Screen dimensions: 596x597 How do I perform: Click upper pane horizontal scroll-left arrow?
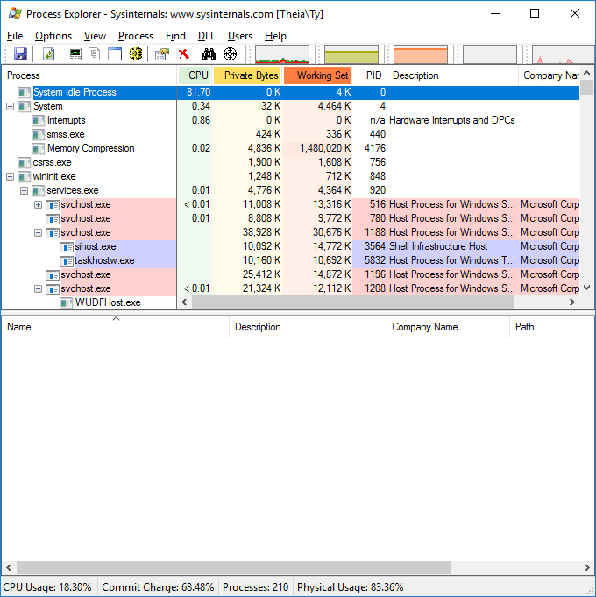click(x=185, y=302)
